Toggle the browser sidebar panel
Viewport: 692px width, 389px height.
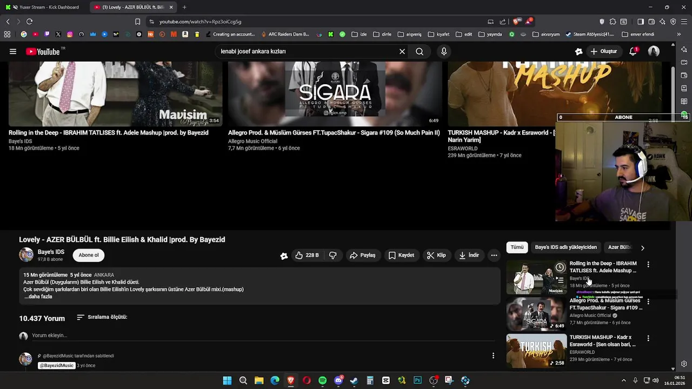[x=641, y=22]
